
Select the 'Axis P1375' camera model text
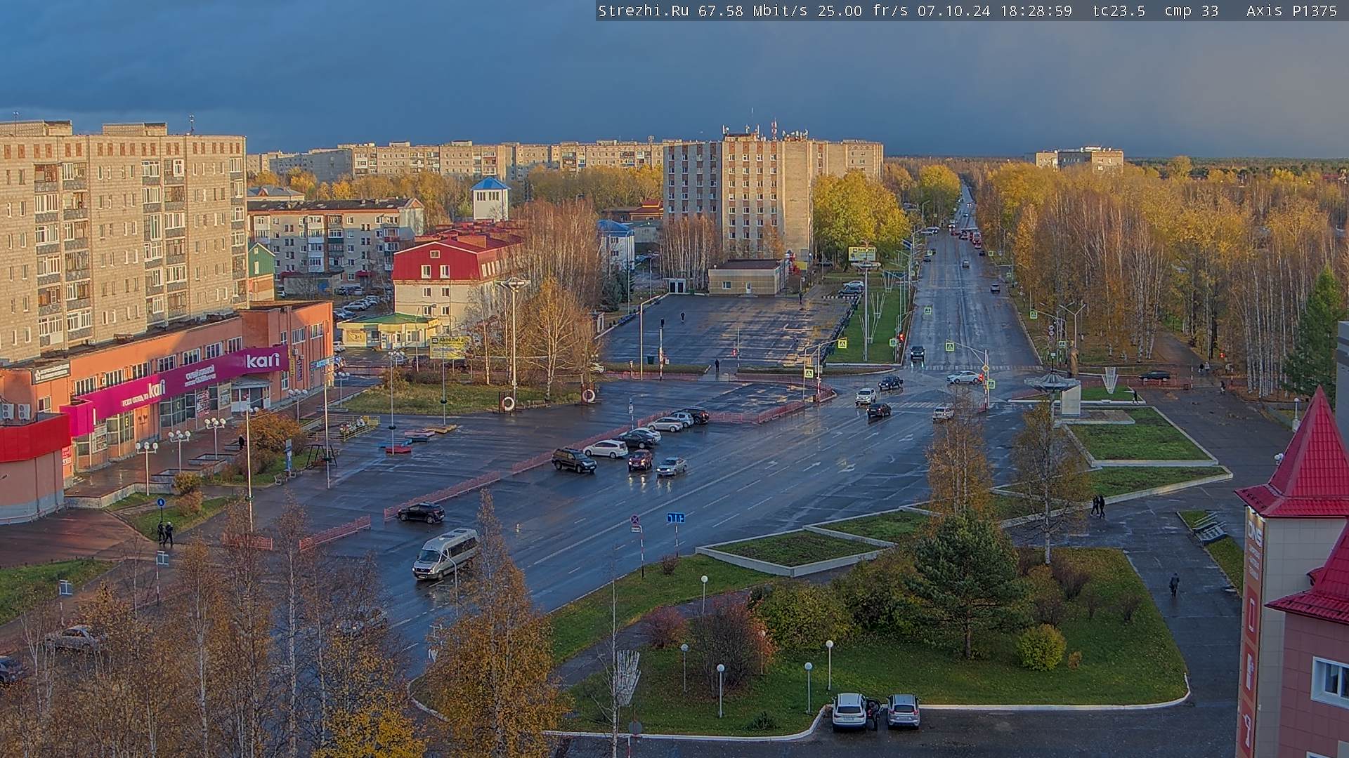pyautogui.click(x=1291, y=11)
